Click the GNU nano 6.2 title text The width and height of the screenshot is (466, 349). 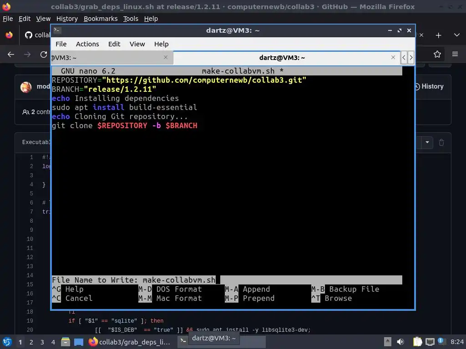coord(88,71)
